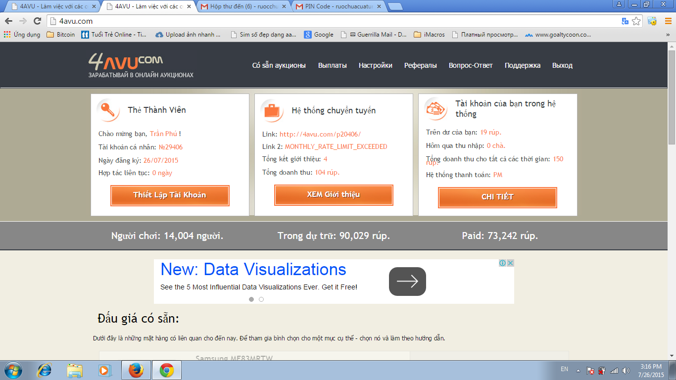Image resolution: width=676 pixels, height=380 pixels.
Task: Show hidden system tray icons
Action: point(578,371)
